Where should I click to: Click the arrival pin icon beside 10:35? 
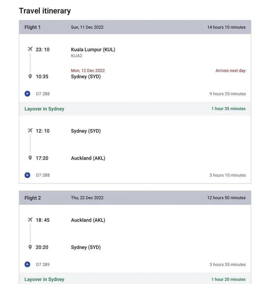30,76
